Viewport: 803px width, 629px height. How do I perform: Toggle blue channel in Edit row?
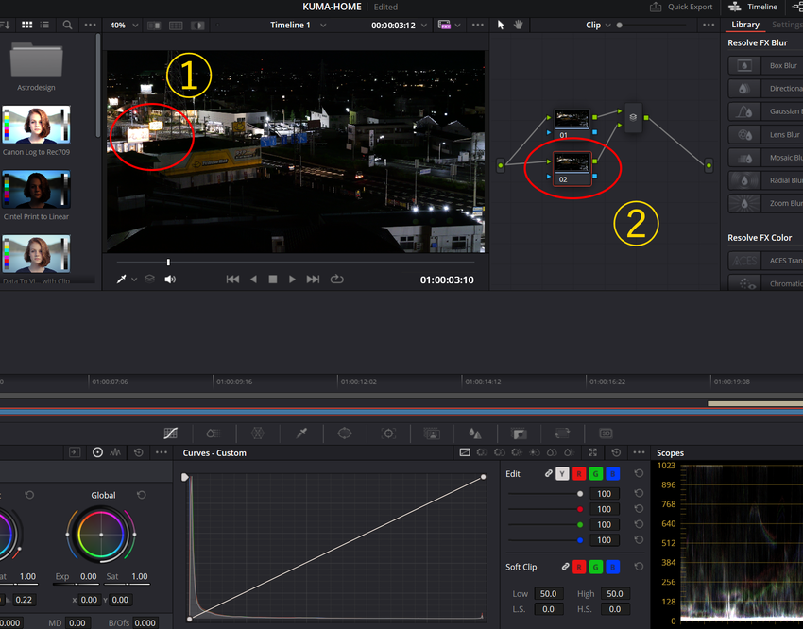tap(612, 474)
